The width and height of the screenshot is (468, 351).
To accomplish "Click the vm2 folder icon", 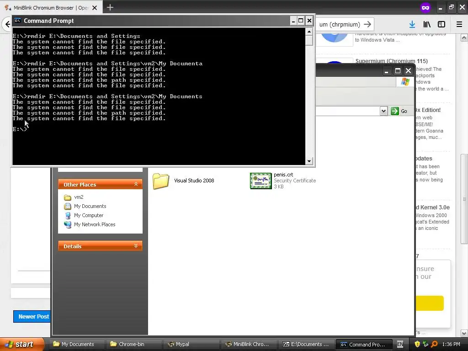I will pos(68,197).
